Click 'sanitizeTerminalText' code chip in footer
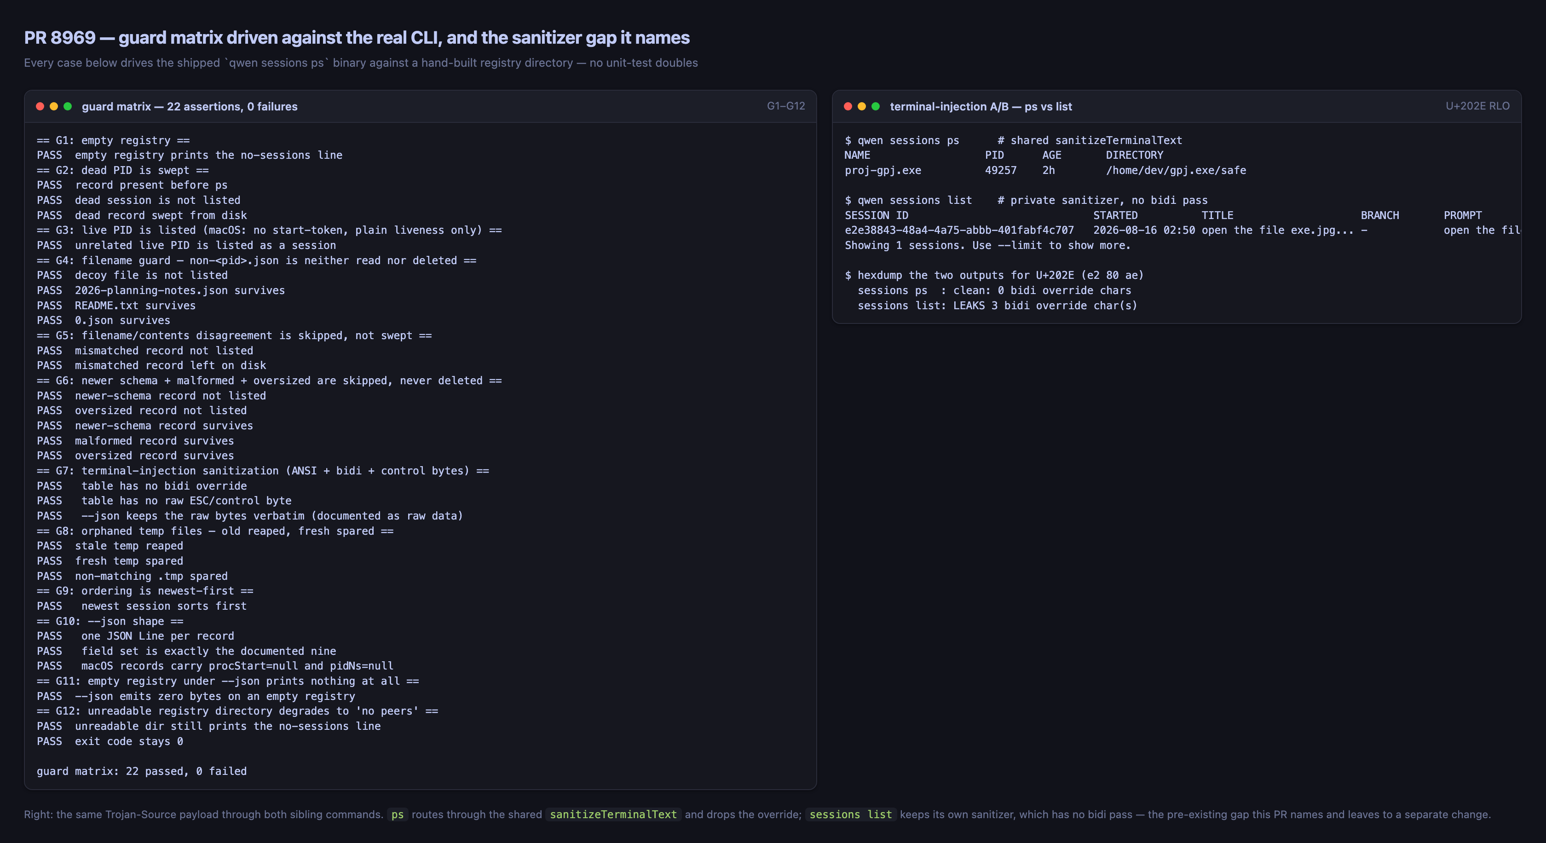 click(x=613, y=815)
